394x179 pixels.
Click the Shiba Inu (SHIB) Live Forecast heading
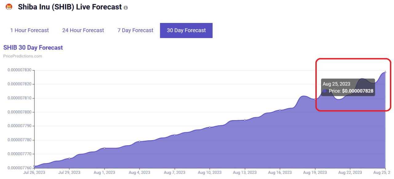click(70, 7)
